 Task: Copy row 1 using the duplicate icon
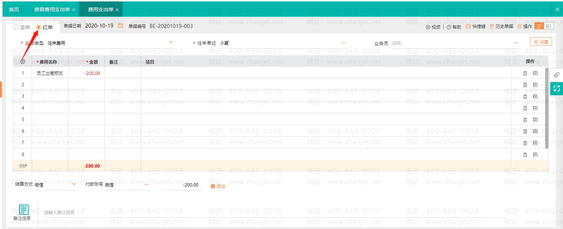pos(535,73)
